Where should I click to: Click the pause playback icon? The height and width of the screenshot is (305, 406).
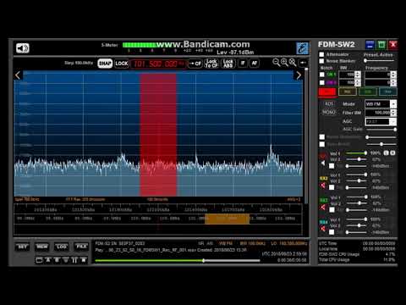click(74, 260)
